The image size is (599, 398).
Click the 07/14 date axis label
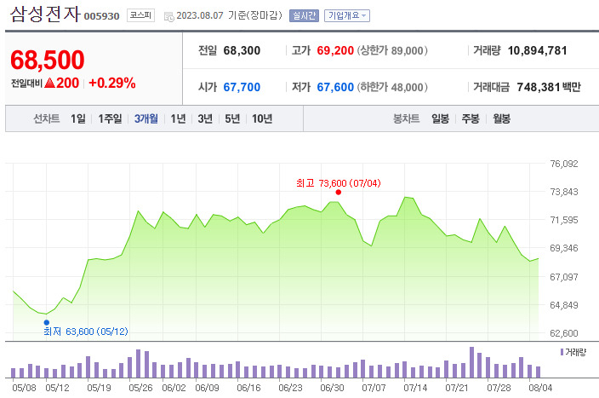(415, 388)
